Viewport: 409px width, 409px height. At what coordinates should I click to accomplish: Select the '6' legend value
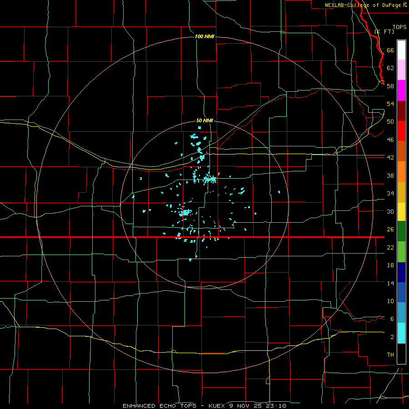pos(392,319)
